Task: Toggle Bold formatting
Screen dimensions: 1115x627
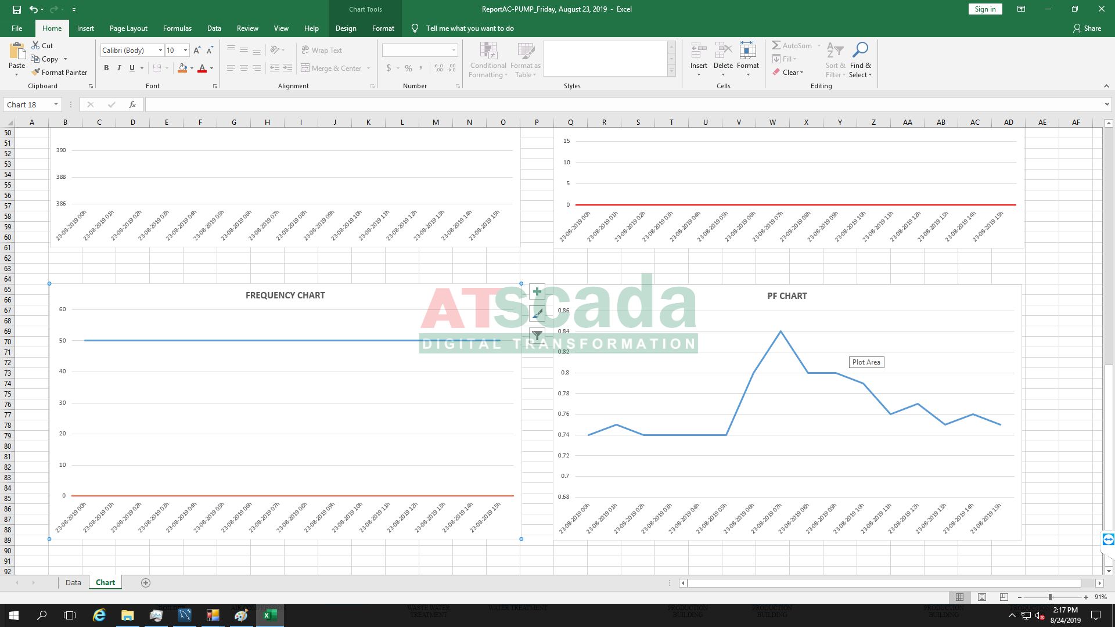Action: coord(106,69)
